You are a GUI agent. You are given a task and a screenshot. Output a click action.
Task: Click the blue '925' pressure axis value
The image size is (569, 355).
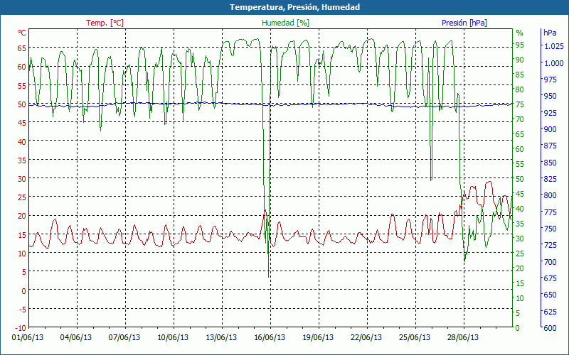pos(550,113)
